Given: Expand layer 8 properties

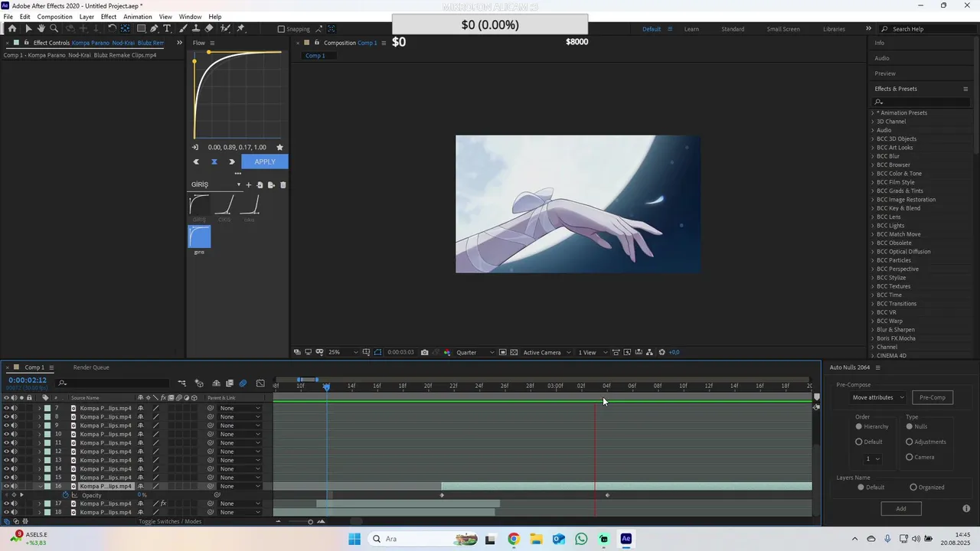Looking at the screenshot, I should 40,417.
